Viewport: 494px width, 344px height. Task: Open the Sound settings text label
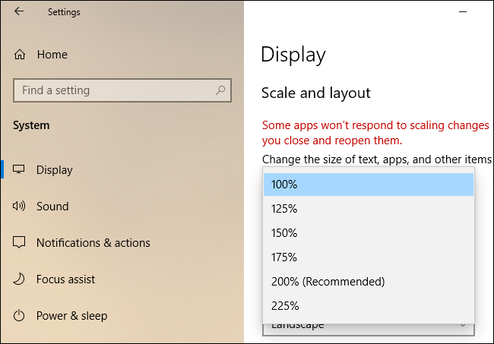52,207
